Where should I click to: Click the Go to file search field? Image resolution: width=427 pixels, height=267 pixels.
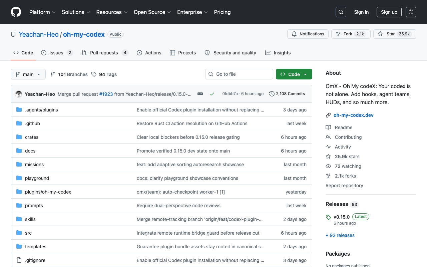(x=239, y=74)
